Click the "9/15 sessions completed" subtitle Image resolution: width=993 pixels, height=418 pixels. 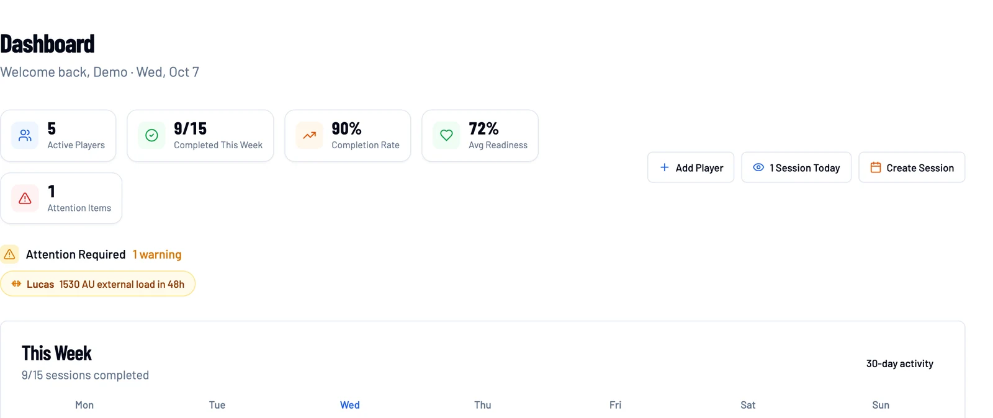tap(85, 375)
